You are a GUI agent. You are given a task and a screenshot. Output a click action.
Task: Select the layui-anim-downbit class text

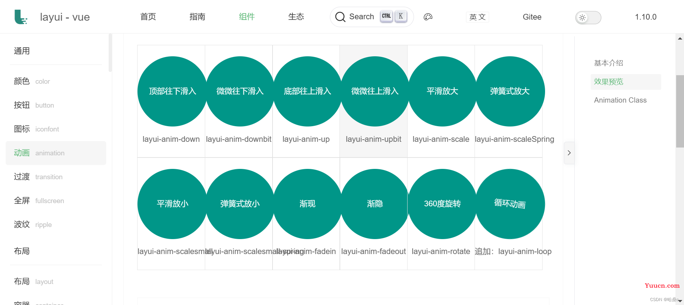[x=239, y=139]
